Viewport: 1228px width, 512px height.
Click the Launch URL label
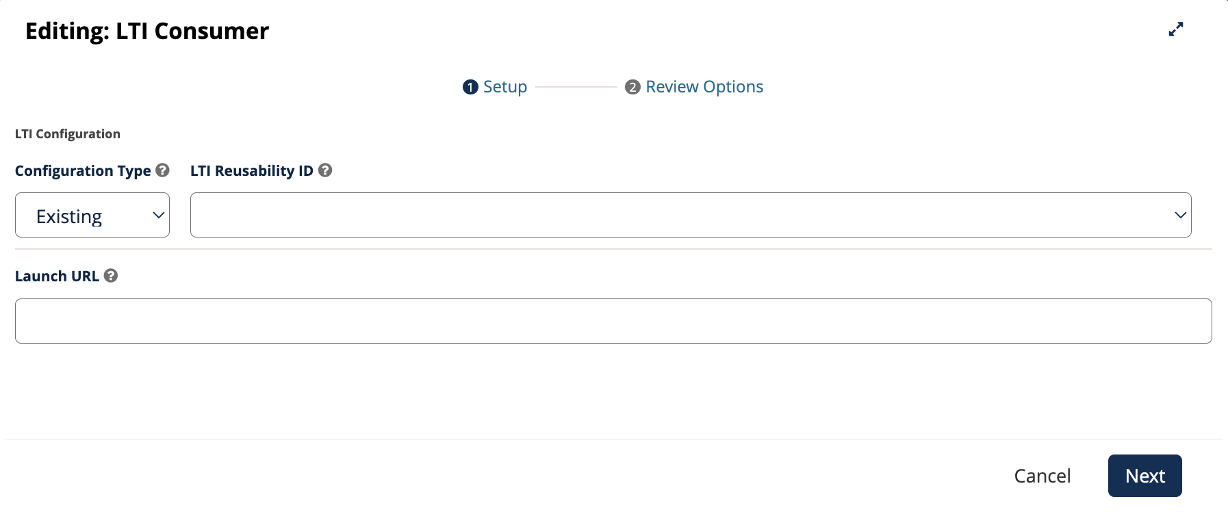(57, 276)
